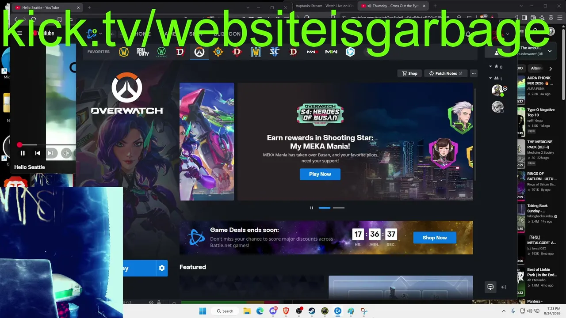Open File Explorer from taskbar
The height and width of the screenshot is (318, 566).
pos(247,311)
